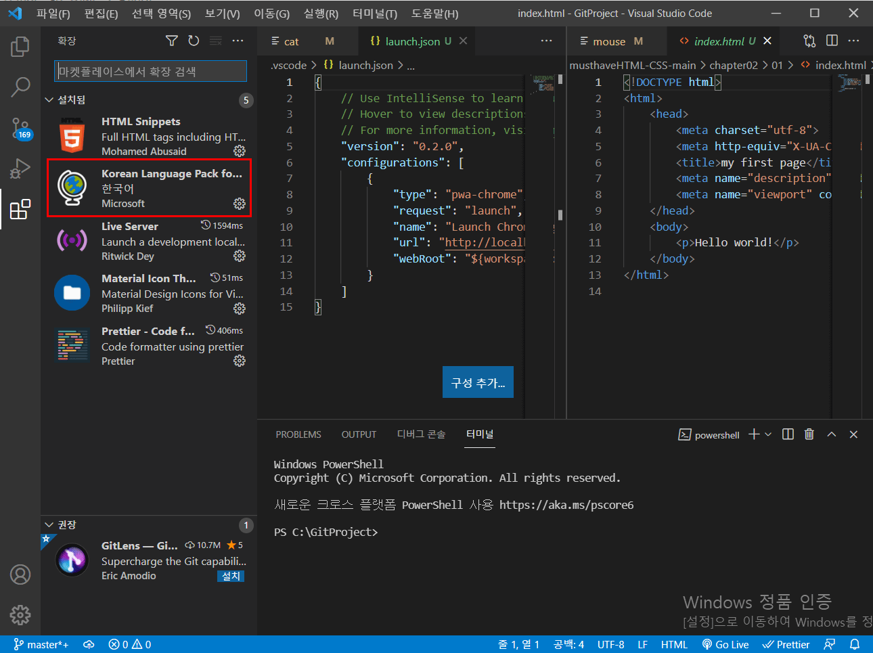Collapse the 설치됨 installed section
The width and height of the screenshot is (873, 653).
(149, 99)
